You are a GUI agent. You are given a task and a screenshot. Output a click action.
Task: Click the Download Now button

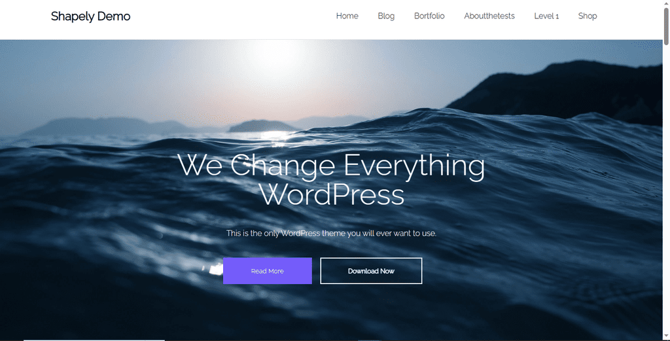coord(371,270)
